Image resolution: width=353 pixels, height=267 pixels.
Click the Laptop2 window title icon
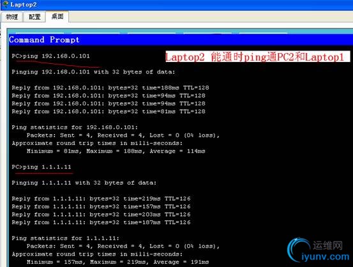[x=5, y=4]
